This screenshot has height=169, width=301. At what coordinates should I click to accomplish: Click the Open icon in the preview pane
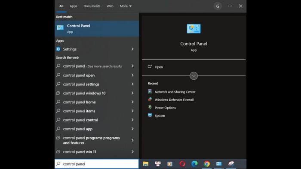pos(150,66)
